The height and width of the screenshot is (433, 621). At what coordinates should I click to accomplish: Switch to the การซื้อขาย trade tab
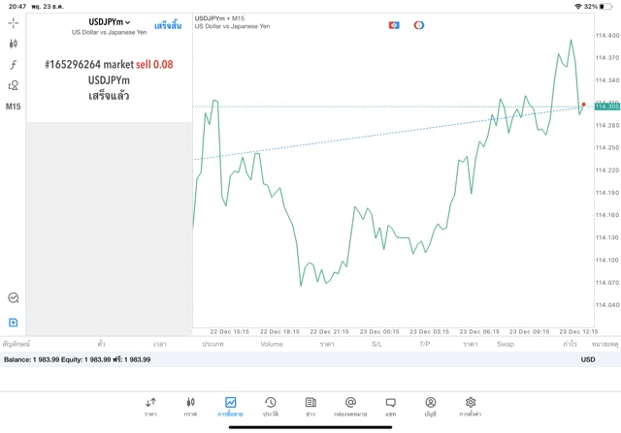tap(230, 407)
